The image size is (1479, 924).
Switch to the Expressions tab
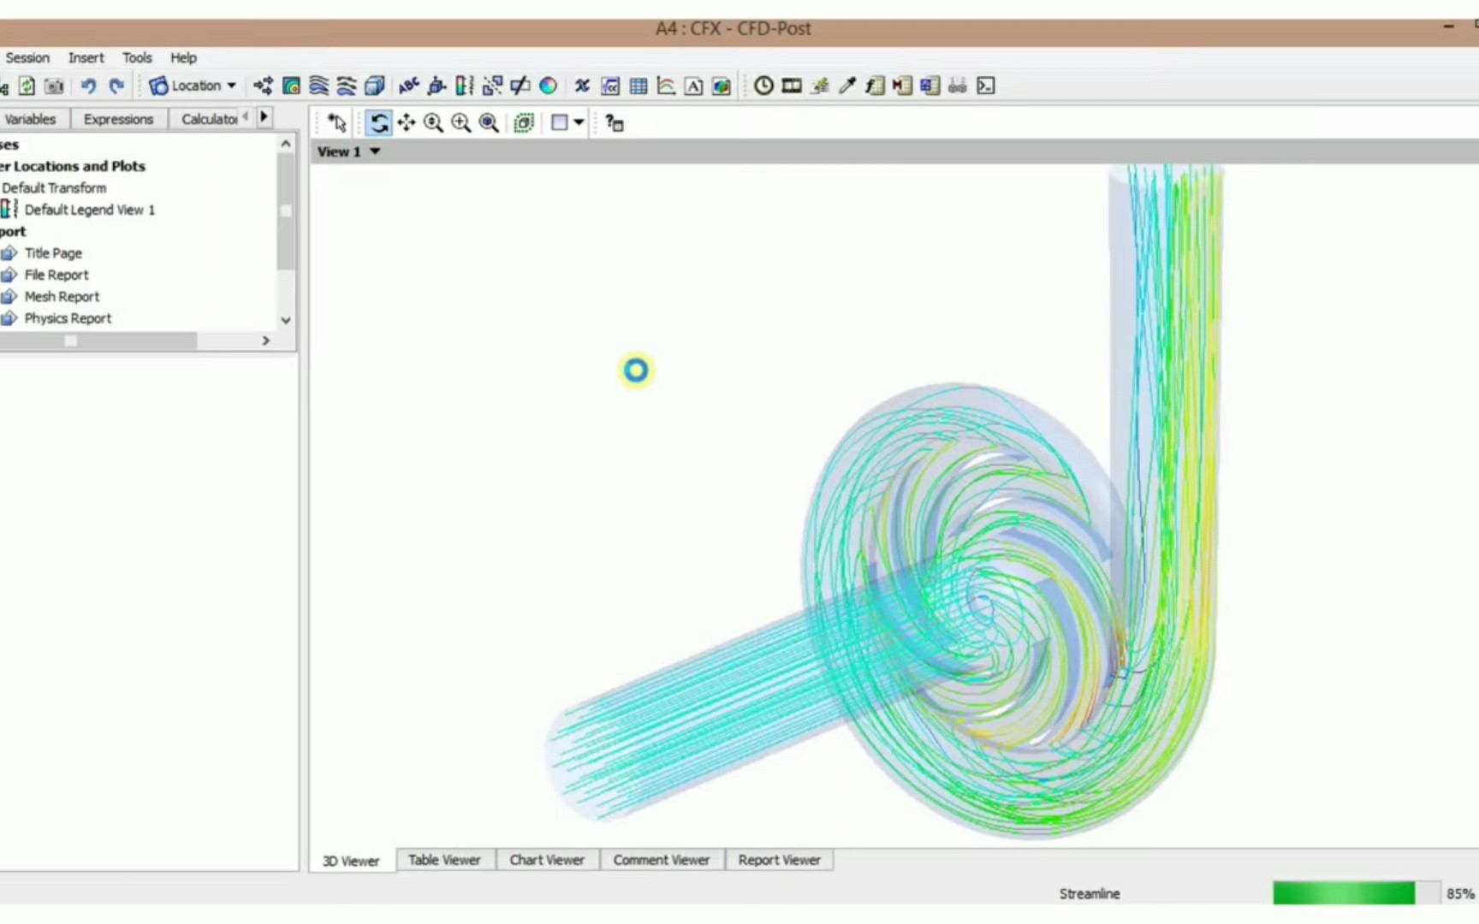pos(119,119)
